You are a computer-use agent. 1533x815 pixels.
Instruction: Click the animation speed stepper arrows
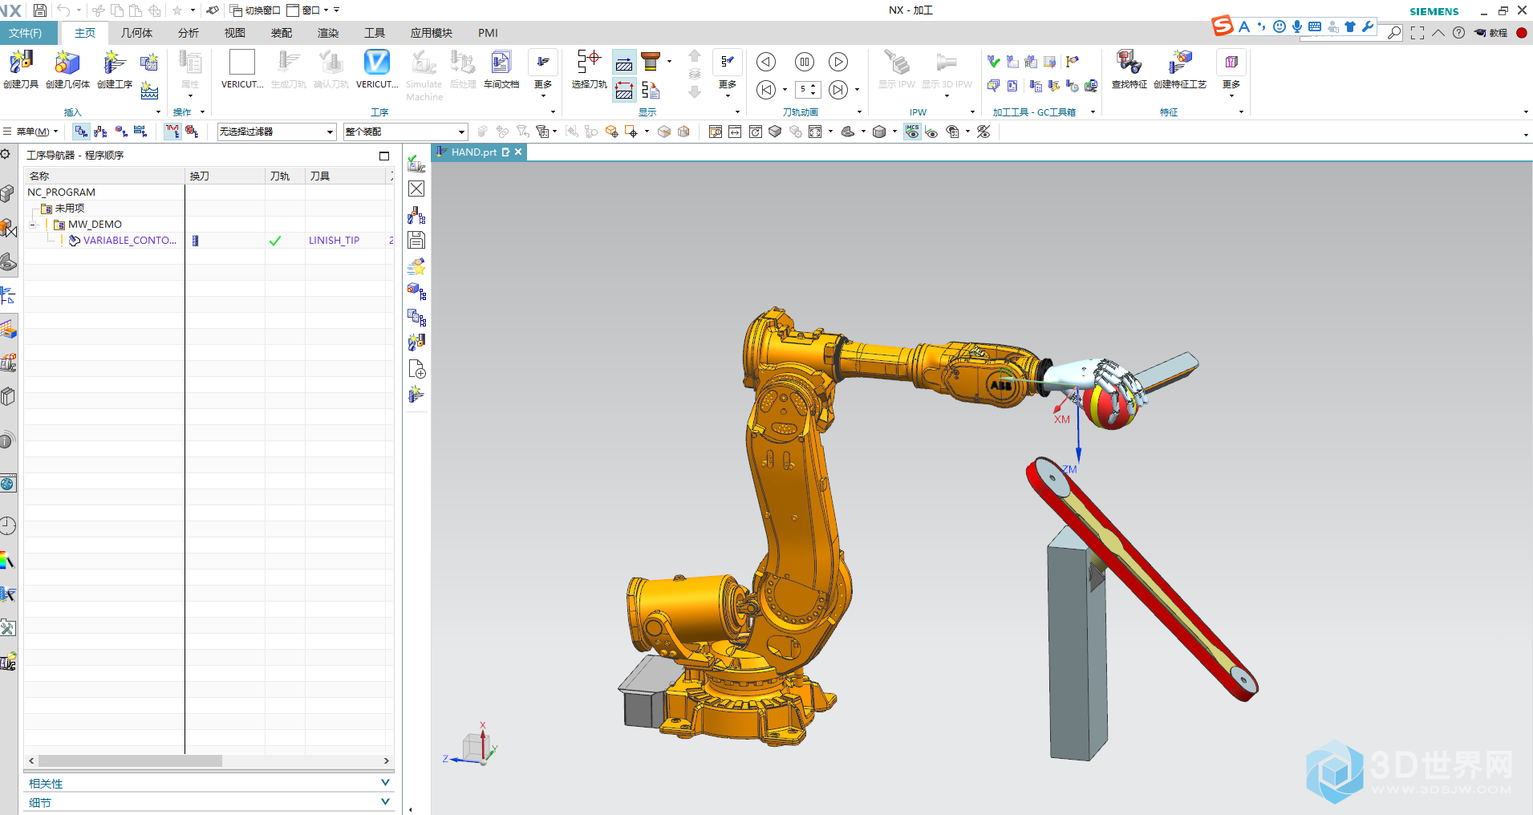pos(814,89)
